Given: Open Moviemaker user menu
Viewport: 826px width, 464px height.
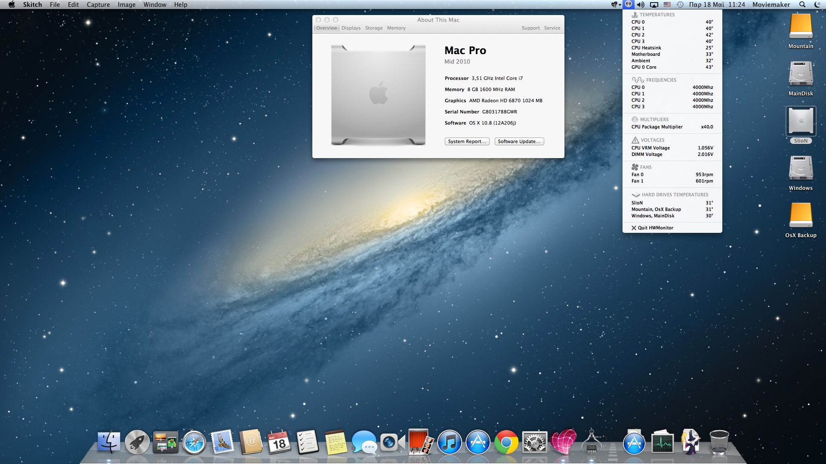Looking at the screenshot, I should click(x=771, y=4).
